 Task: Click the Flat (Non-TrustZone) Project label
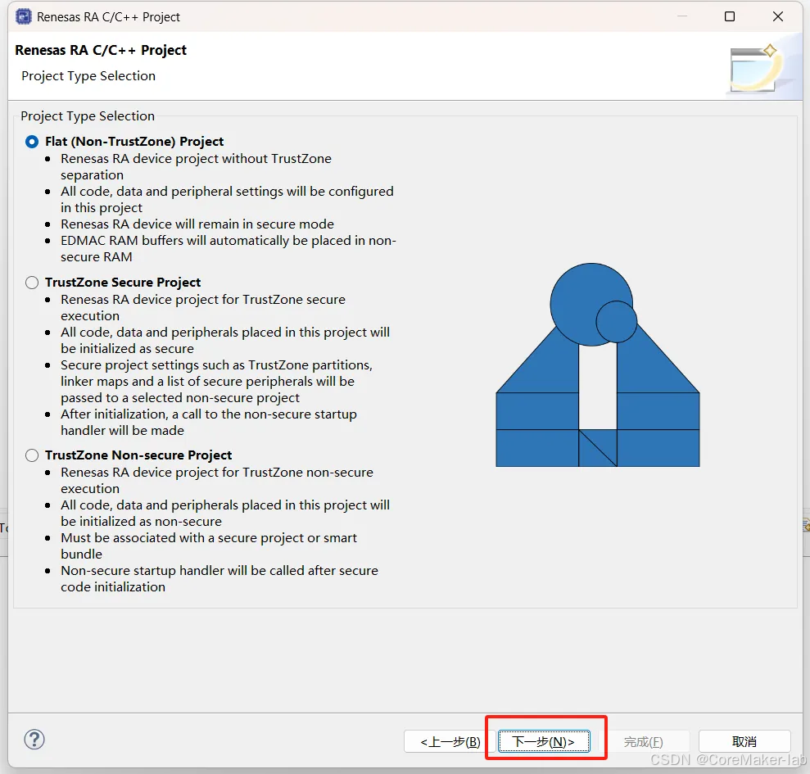[x=134, y=142]
